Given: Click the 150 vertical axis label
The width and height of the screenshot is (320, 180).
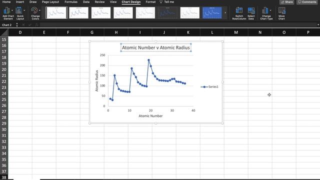Looking at the screenshot, I should 102,75.
